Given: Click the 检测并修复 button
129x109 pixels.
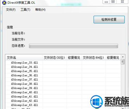Looking at the screenshot, I should tap(109, 19).
